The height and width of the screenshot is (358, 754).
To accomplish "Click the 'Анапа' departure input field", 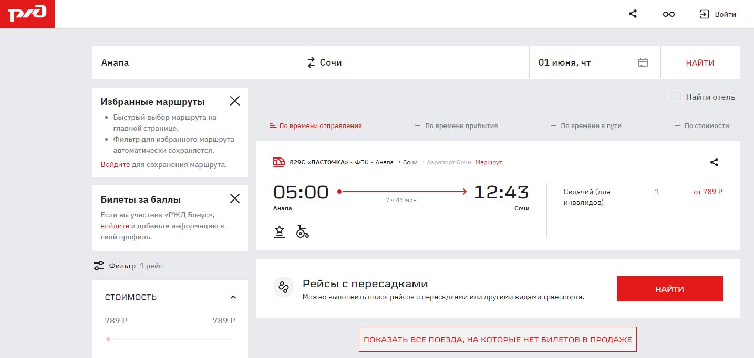I will click(200, 62).
